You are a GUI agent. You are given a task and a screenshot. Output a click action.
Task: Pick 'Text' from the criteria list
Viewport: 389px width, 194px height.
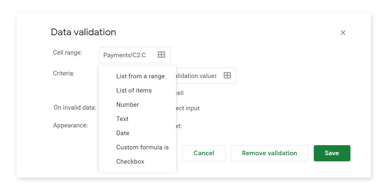pos(122,119)
